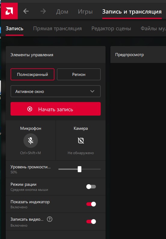166x239 pixels.
Task: Disable the Показать индикатор toggle
Action: (91, 204)
